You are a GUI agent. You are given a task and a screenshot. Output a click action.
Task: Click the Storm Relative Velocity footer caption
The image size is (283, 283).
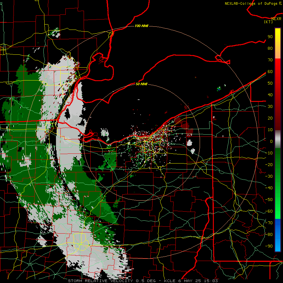pos(143,281)
